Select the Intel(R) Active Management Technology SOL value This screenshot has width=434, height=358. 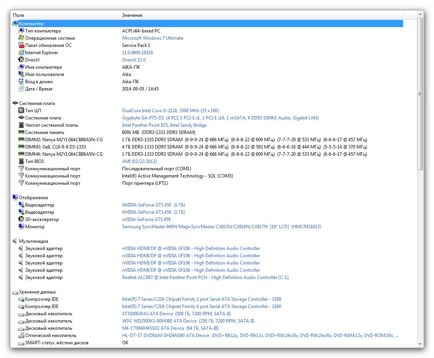(177, 176)
